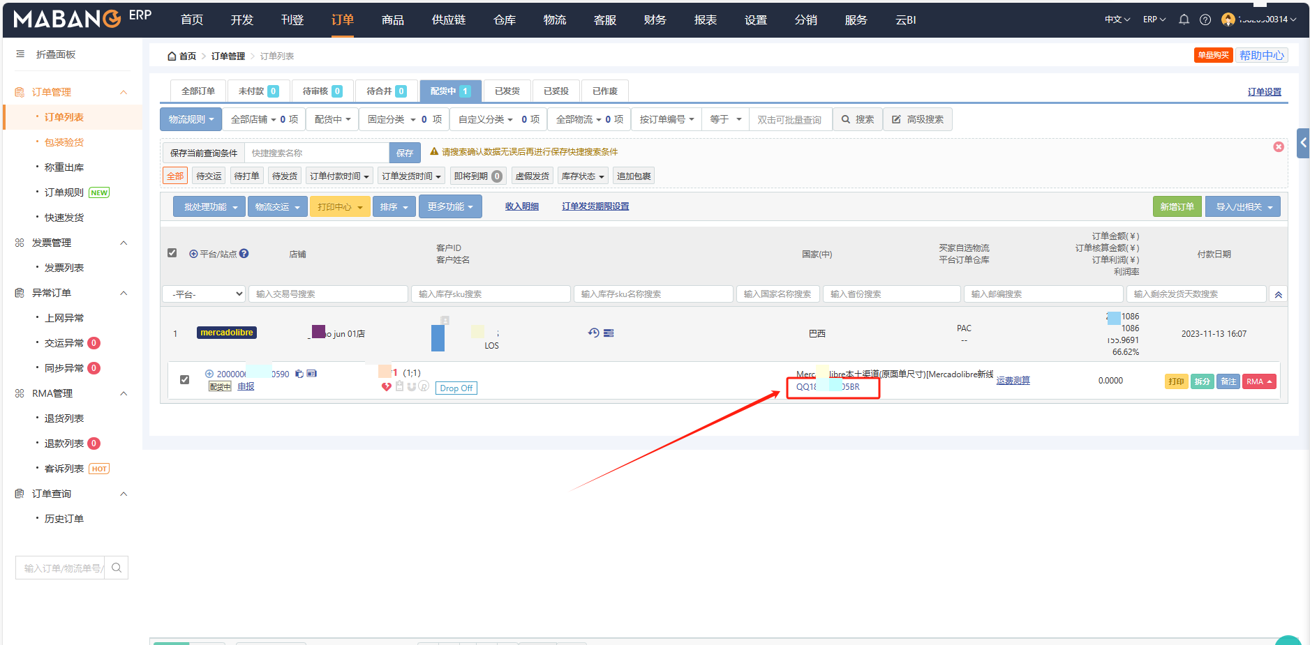Click the 帮助中心 button
The height and width of the screenshot is (645, 1310).
[x=1262, y=55]
